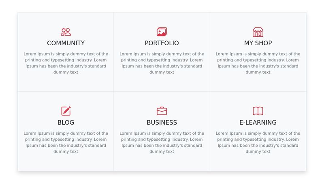Click the Business briefcase icon
This screenshot has width=324, height=182.
(x=162, y=111)
